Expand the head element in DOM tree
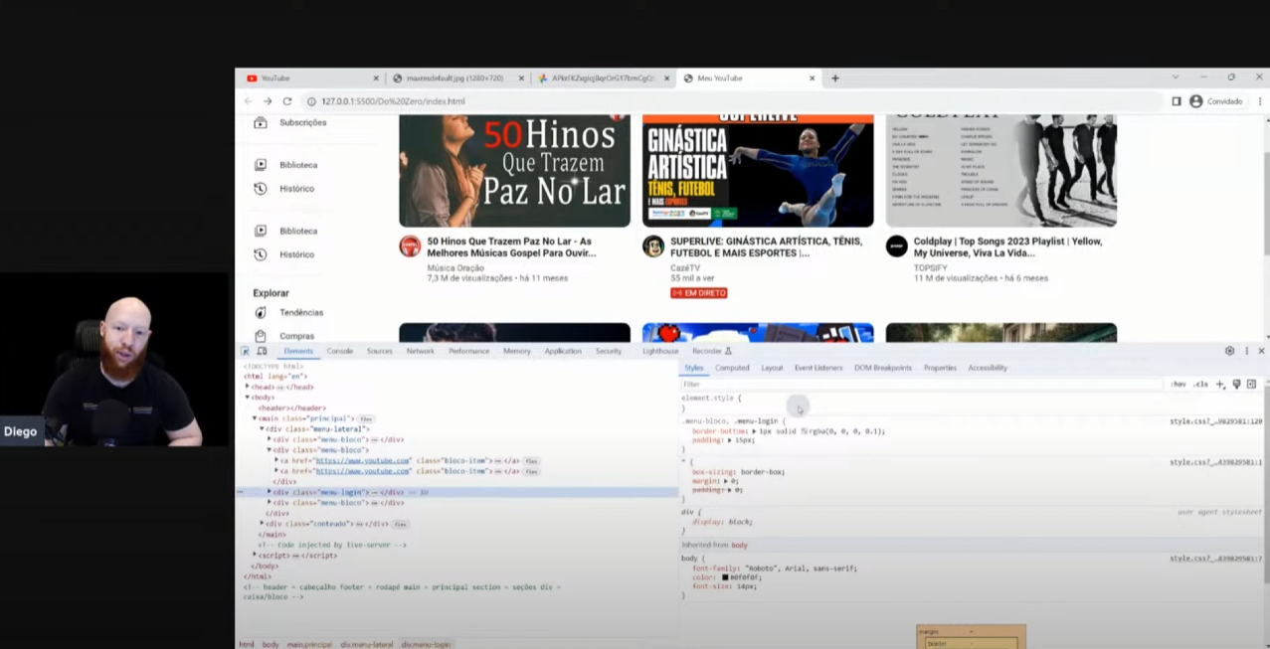Viewport: 1270px width, 649px height. click(248, 387)
